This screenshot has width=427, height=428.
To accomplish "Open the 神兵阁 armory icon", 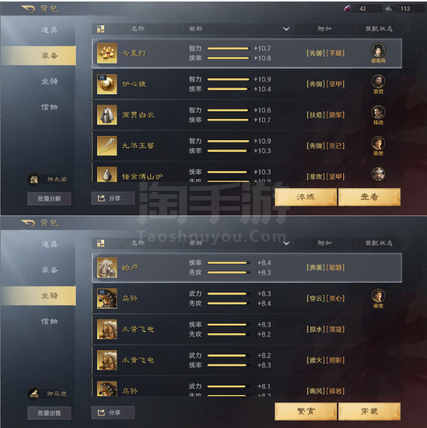I will (x=34, y=180).
